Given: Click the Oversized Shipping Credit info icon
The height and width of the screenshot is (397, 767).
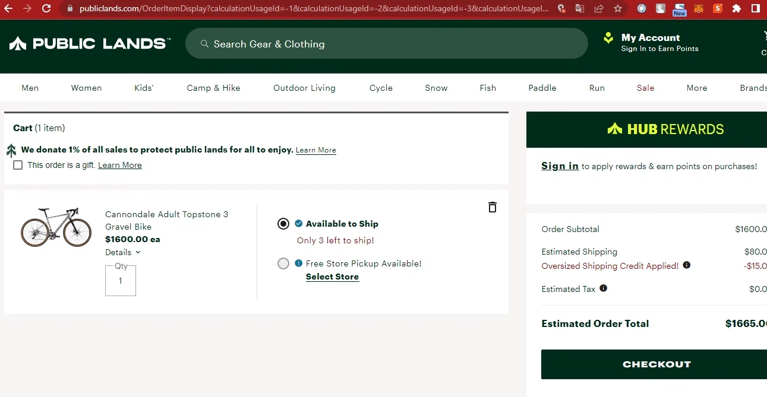Looking at the screenshot, I should (687, 265).
